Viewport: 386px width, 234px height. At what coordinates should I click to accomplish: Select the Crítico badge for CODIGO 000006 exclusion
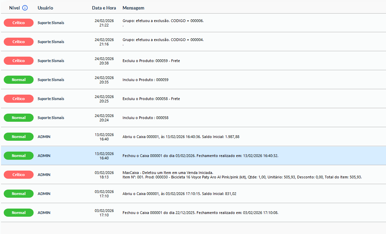(x=19, y=23)
